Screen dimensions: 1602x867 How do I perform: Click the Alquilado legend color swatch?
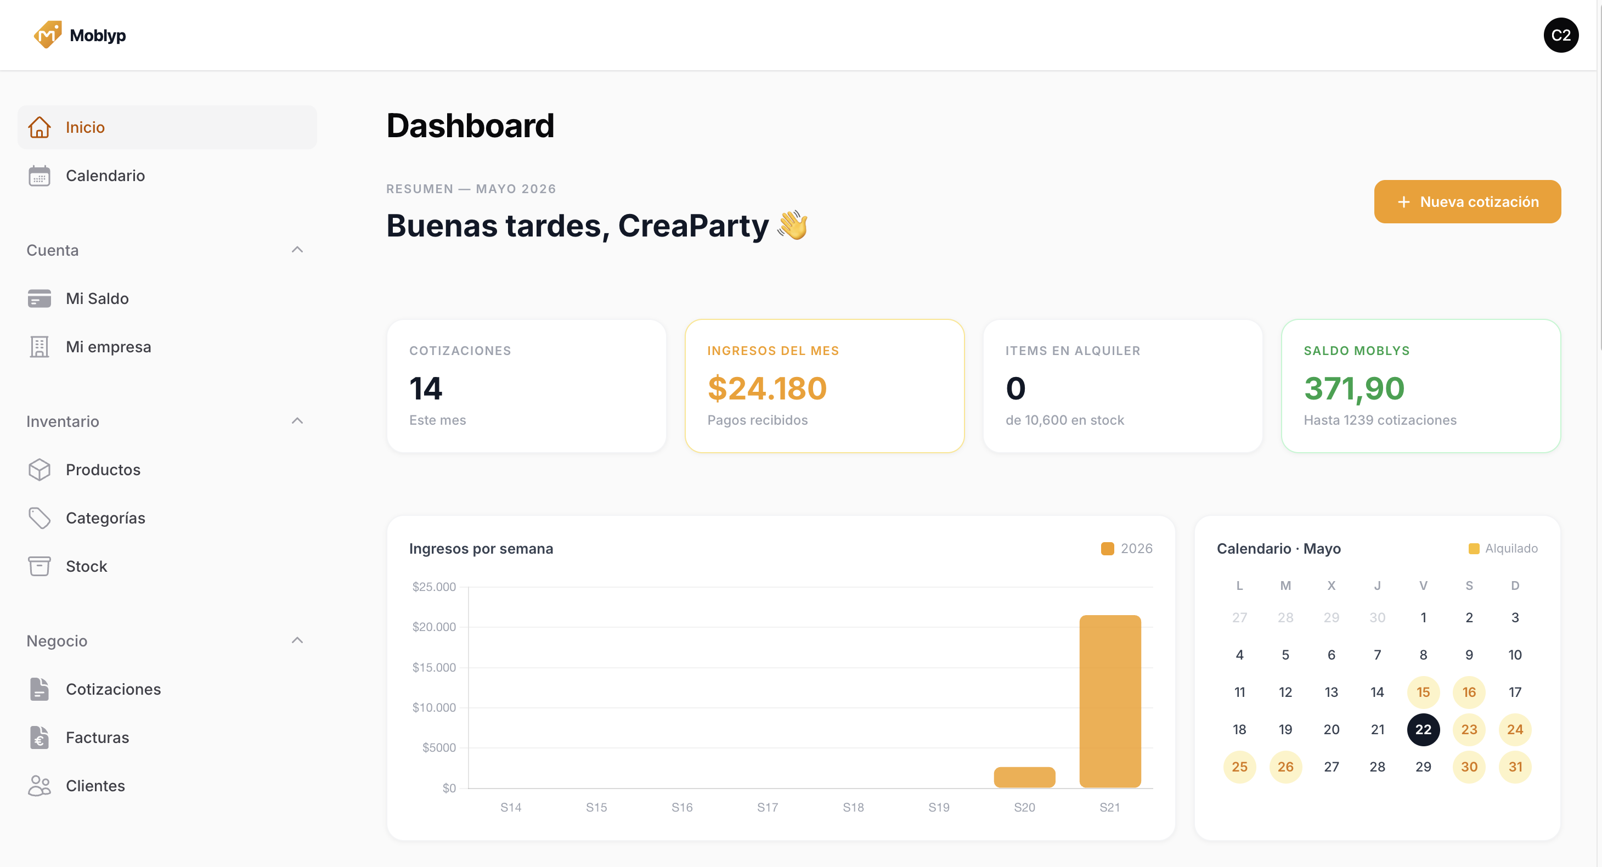[x=1474, y=549]
